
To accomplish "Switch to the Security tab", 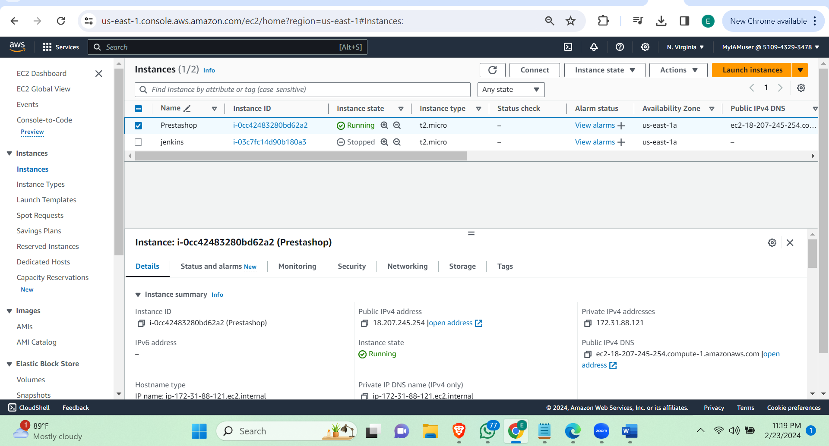I will (351, 267).
